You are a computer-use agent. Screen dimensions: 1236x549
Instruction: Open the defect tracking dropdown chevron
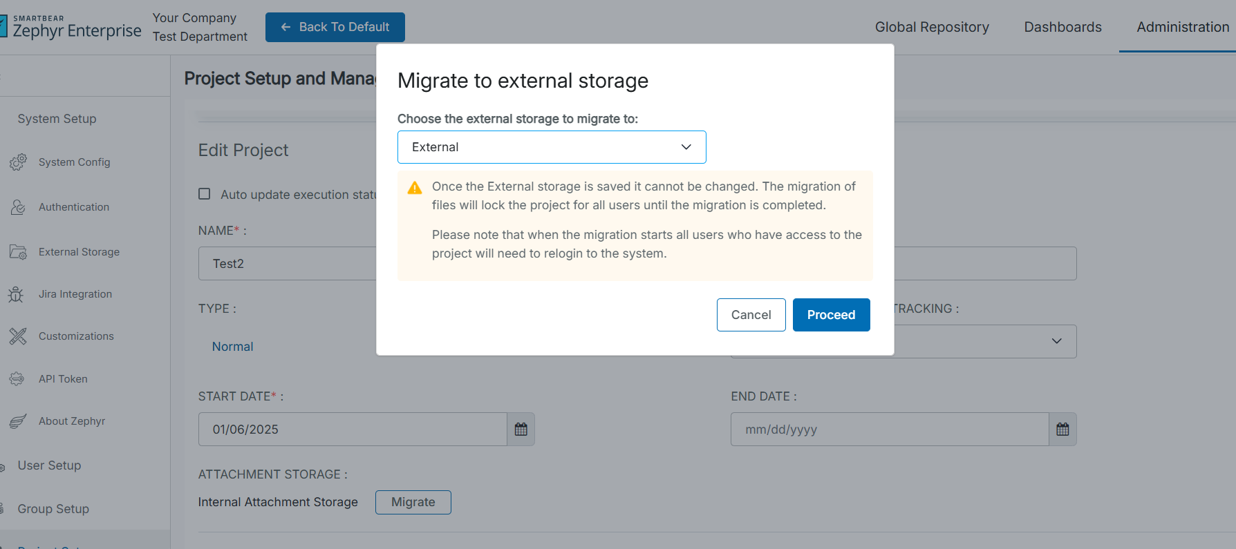tap(1056, 341)
